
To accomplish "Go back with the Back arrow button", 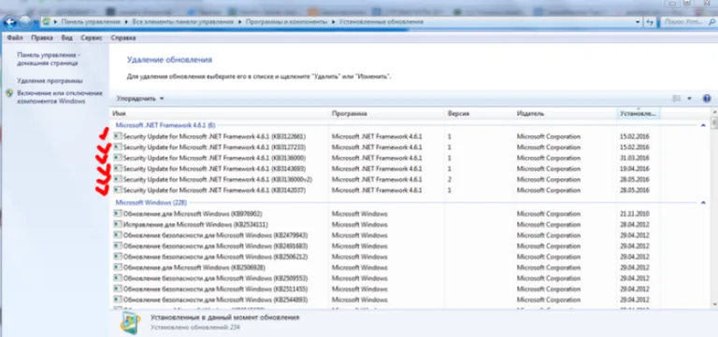I will coord(10,21).
